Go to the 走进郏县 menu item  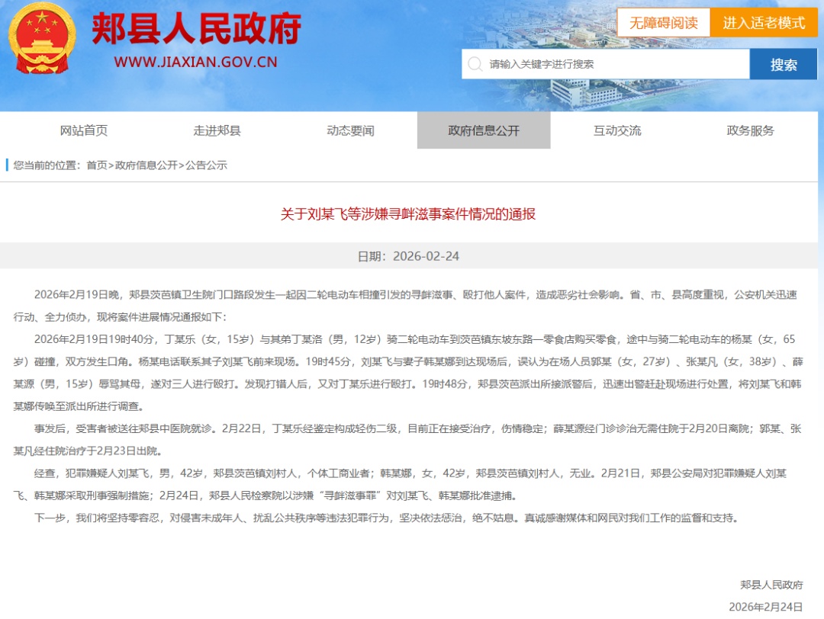click(217, 130)
